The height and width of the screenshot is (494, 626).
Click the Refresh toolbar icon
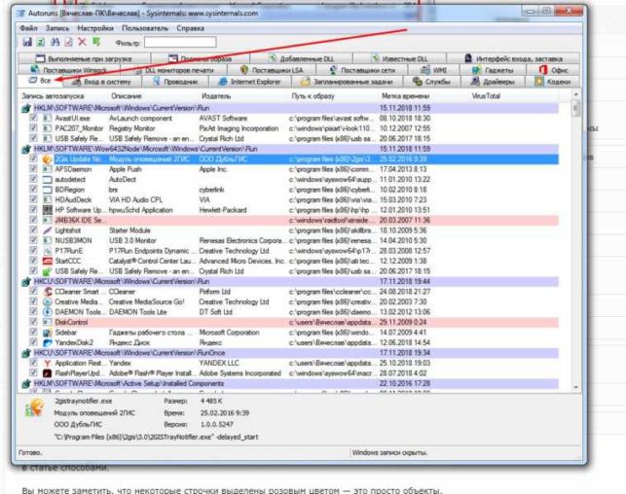[41, 42]
